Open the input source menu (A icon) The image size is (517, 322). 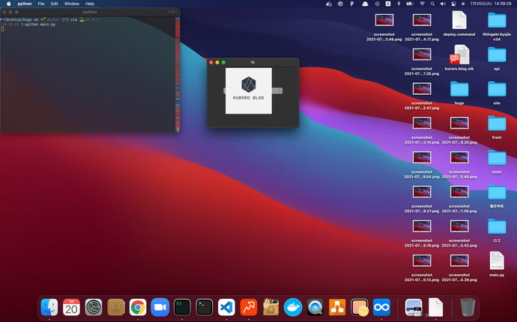[x=388, y=4]
